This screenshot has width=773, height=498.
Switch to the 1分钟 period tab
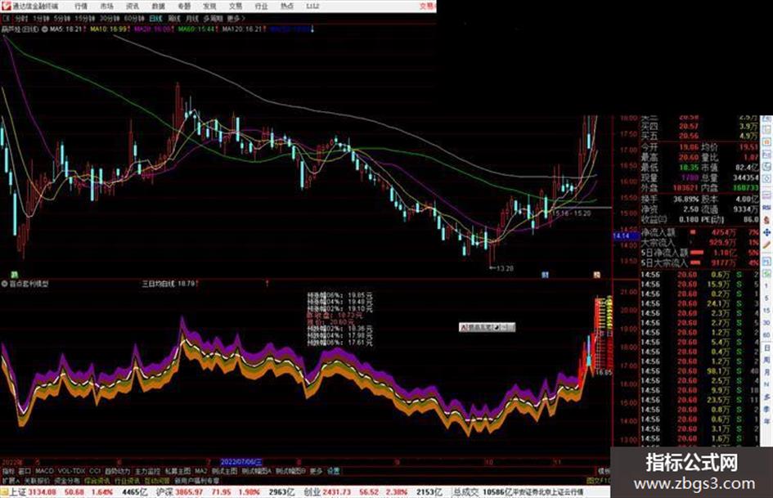(41, 18)
